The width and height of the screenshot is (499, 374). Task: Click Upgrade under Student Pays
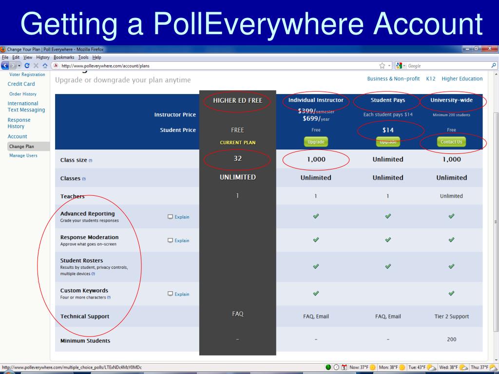[388, 142]
